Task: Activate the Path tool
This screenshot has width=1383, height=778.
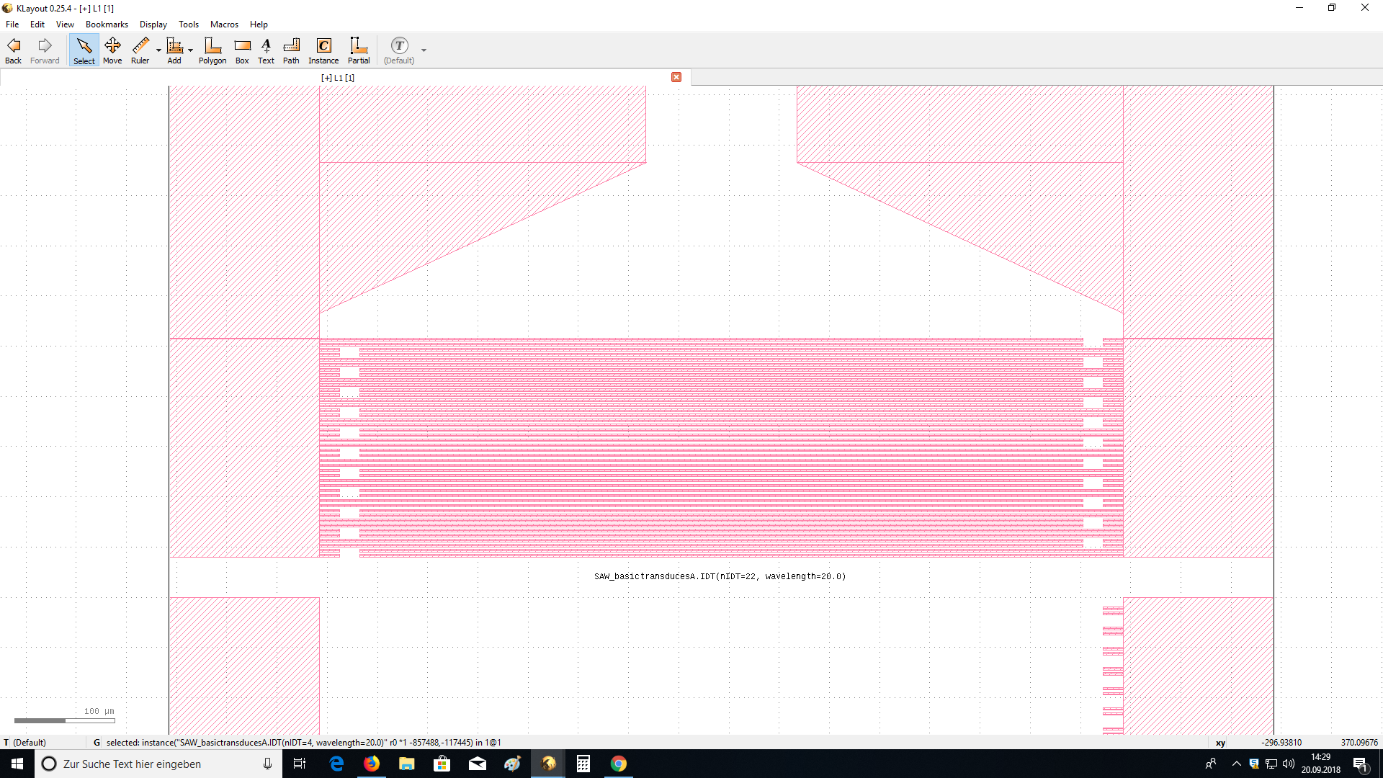Action: [291, 50]
